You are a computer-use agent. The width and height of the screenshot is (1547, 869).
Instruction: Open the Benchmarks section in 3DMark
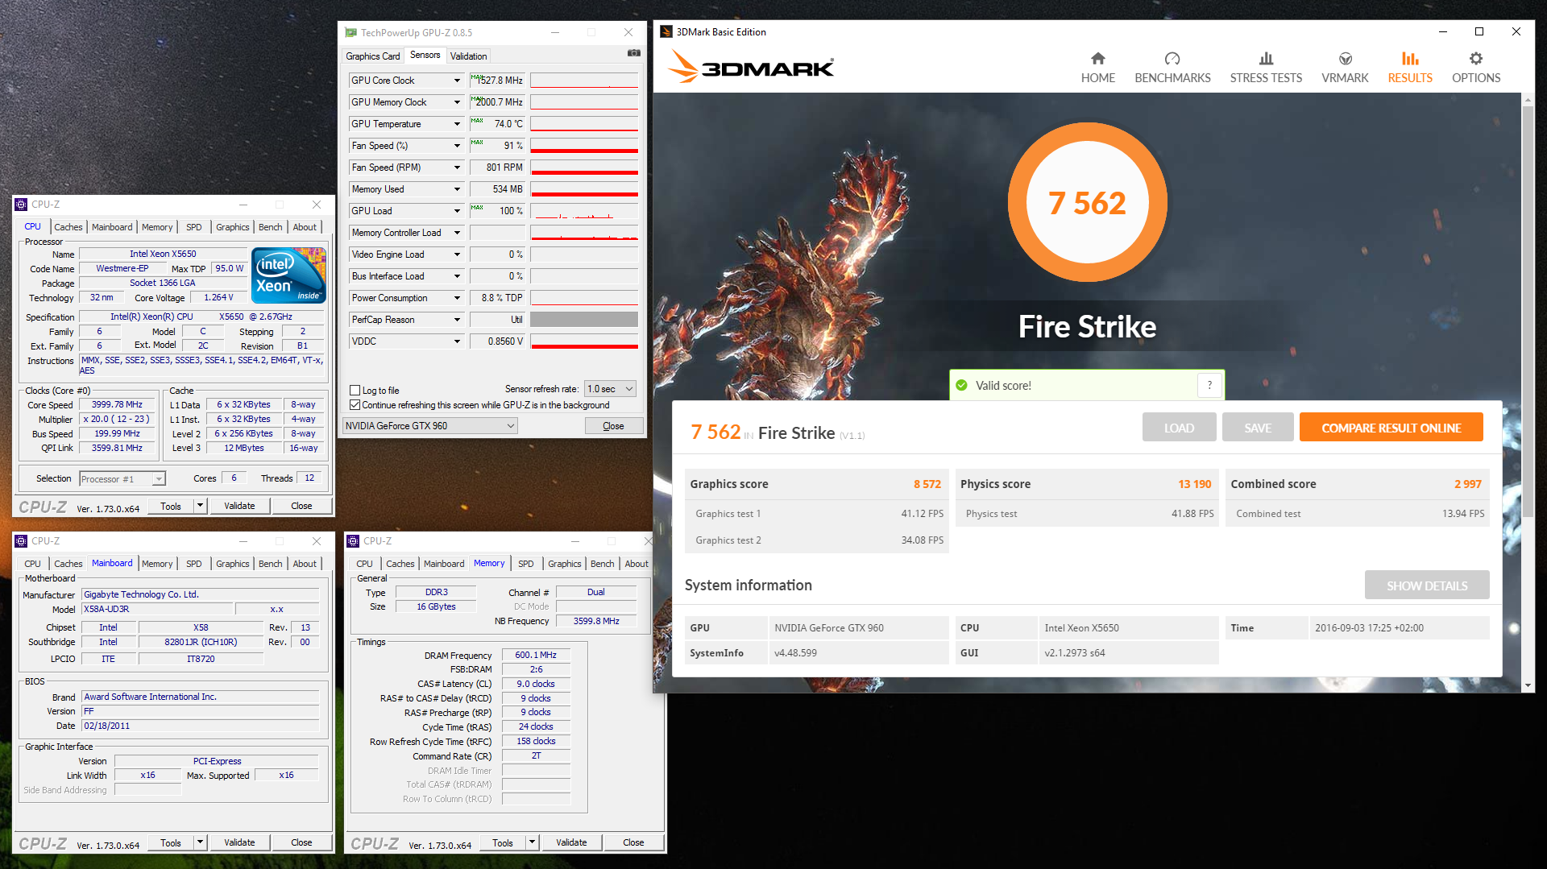pos(1172,68)
